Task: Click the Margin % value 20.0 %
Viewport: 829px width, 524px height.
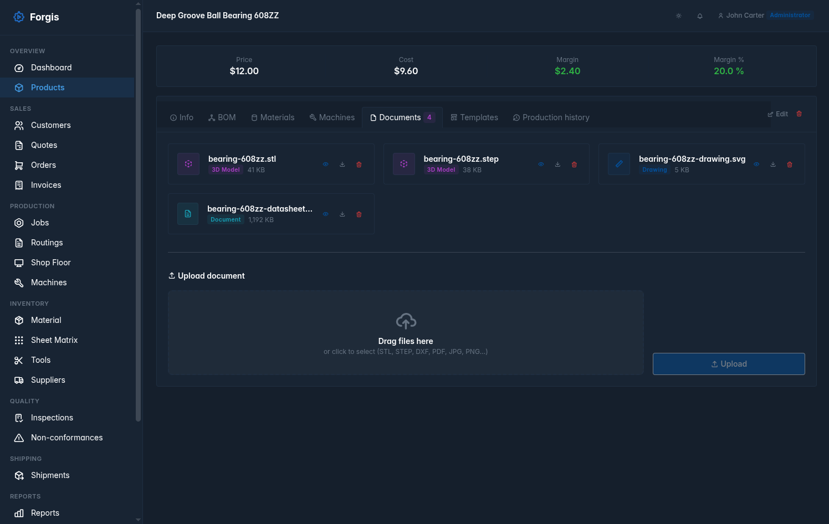Action: click(729, 71)
